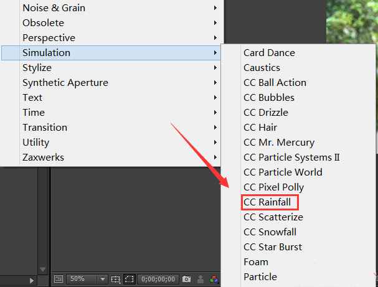Screen dimensions: 378x287
Task: Click the right arrow at the panel bottom
Action: [32, 281]
